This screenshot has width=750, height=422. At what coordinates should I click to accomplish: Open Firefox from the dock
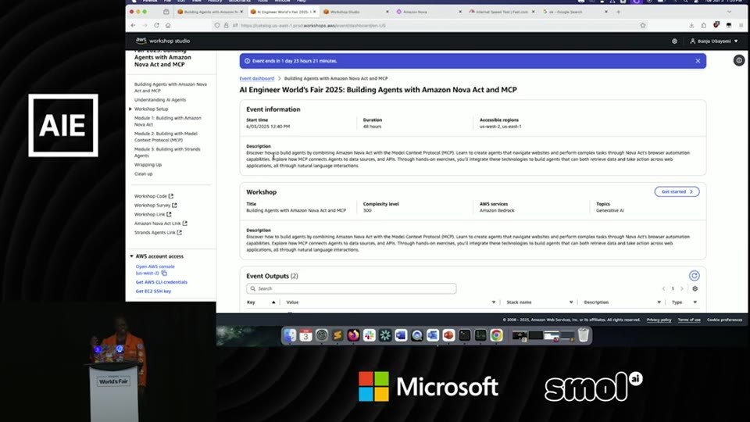(353, 335)
